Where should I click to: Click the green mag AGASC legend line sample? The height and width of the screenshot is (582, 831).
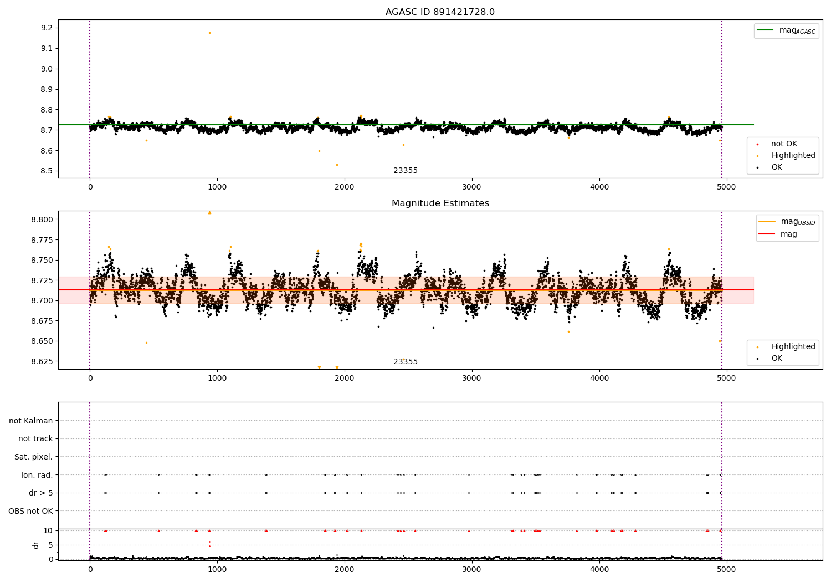pyautogui.click(x=765, y=30)
